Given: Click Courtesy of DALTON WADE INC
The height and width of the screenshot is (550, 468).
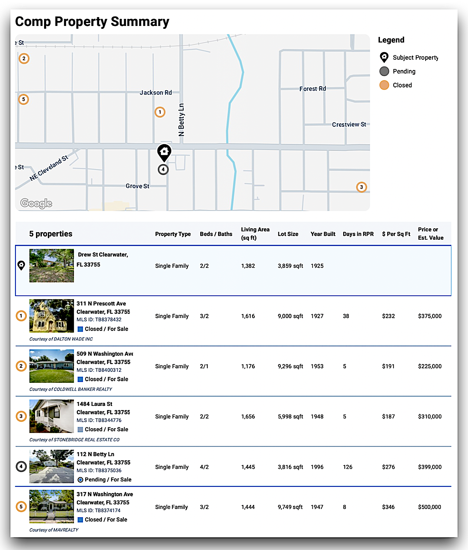Looking at the screenshot, I should point(61,339).
